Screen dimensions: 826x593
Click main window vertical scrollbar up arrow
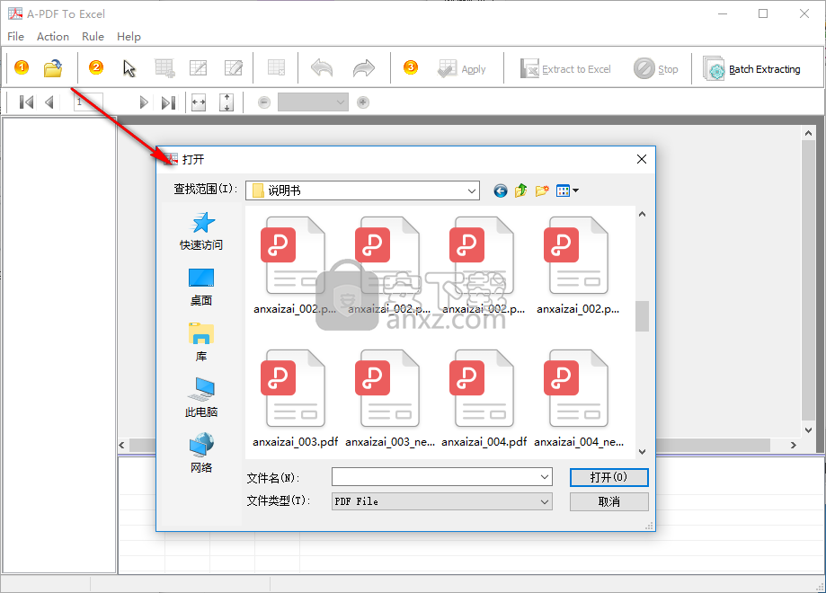(x=808, y=133)
